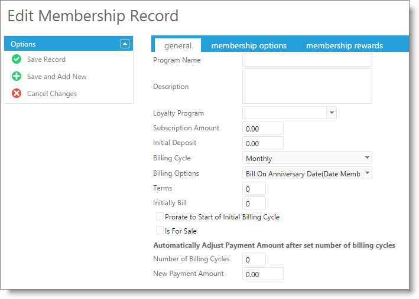This screenshot has width=419, height=299.
Task: Switch to the membership options tab
Action: tap(249, 45)
